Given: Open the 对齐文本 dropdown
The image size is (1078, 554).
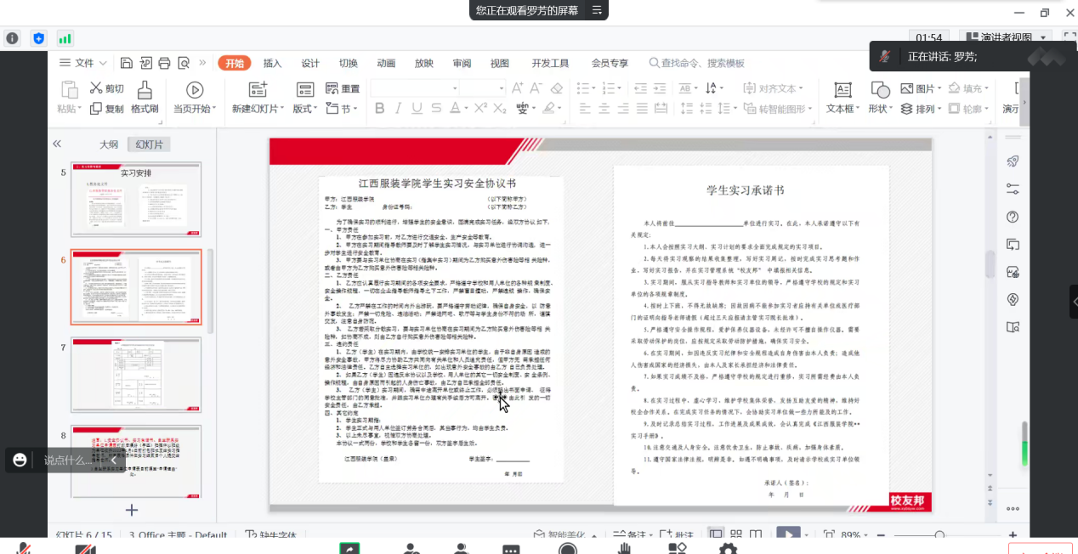Looking at the screenshot, I should click(772, 88).
